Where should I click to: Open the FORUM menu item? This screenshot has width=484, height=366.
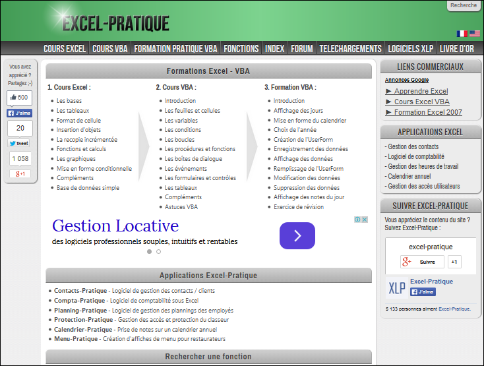click(x=301, y=49)
